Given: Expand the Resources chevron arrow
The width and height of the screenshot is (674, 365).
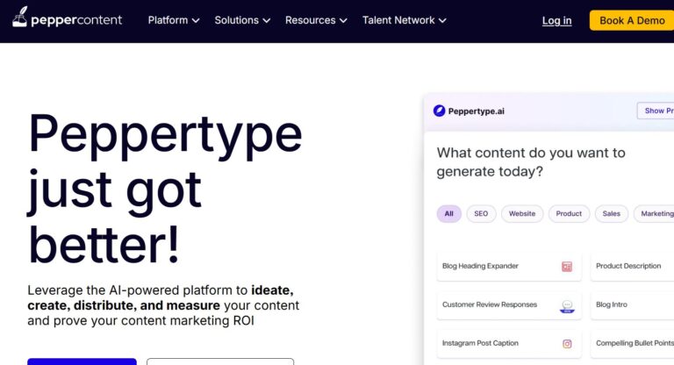Looking at the screenshot, I should click(343, 21).
